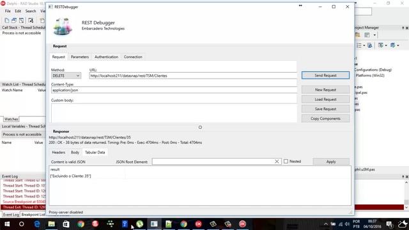Click the Project Manager build-configuration icon
The height and width of the screenshot is (230, 409).
381,45
